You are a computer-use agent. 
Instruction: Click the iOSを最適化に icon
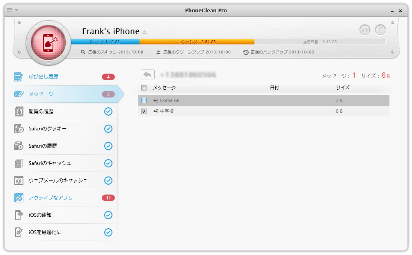18,232
